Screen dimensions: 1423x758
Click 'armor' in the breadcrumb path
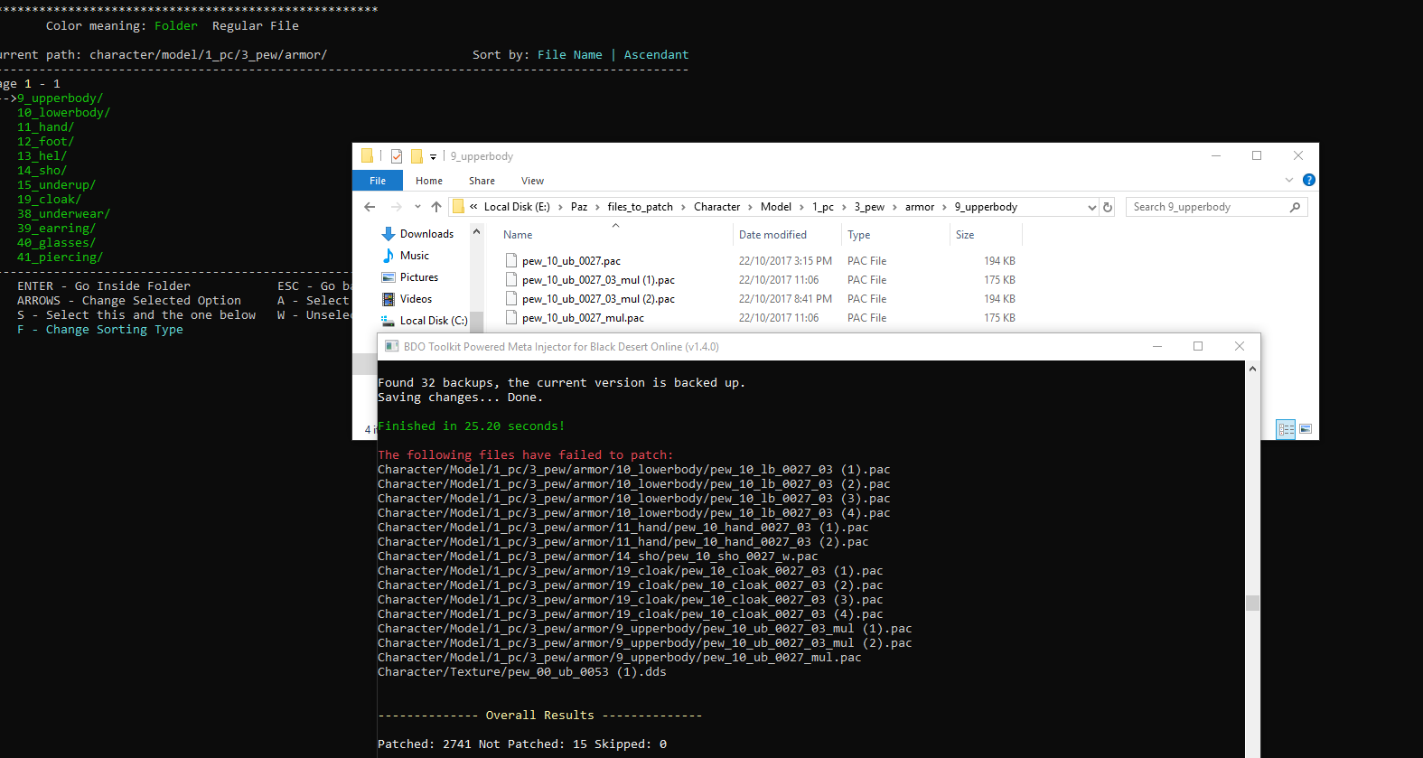[920, 207]
